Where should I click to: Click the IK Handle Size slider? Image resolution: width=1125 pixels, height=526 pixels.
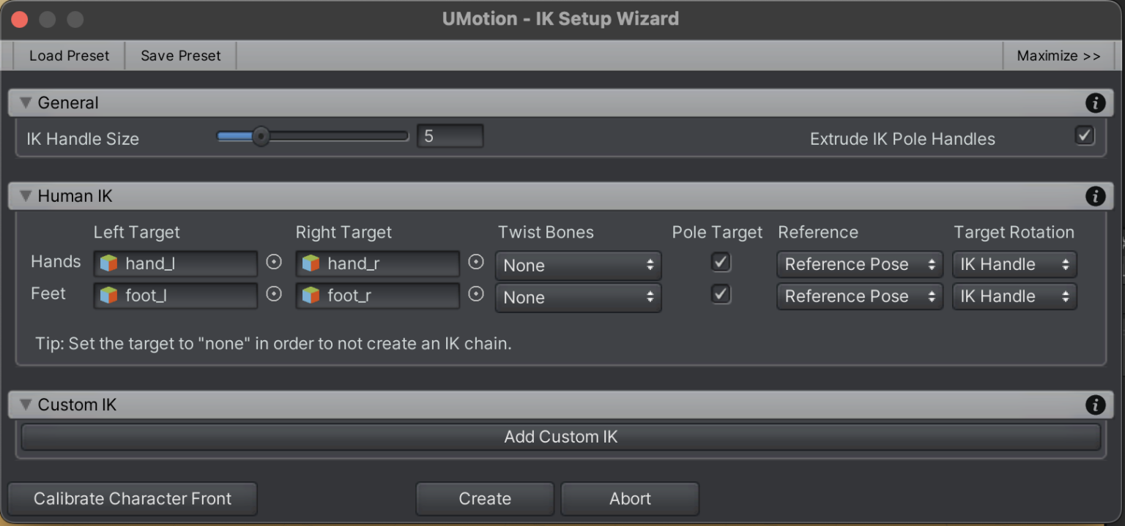click(312, 136)
